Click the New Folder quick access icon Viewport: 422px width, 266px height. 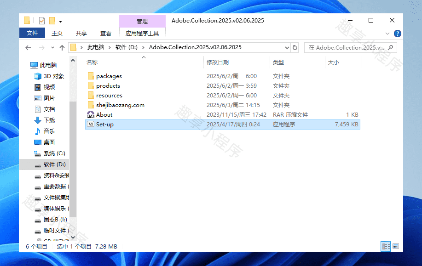click(x=52, y=21)
